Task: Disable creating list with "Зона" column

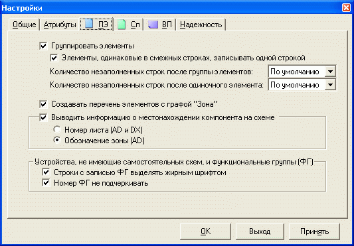Action: (x=43, y=104)
